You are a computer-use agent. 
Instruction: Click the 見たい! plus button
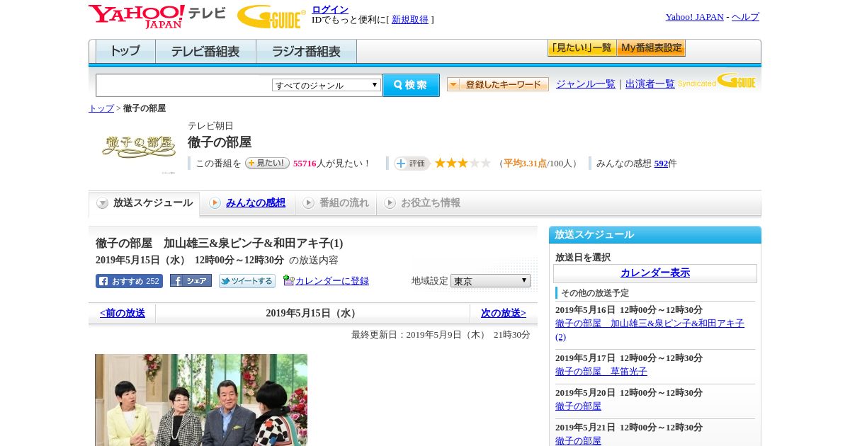[267, 163]
